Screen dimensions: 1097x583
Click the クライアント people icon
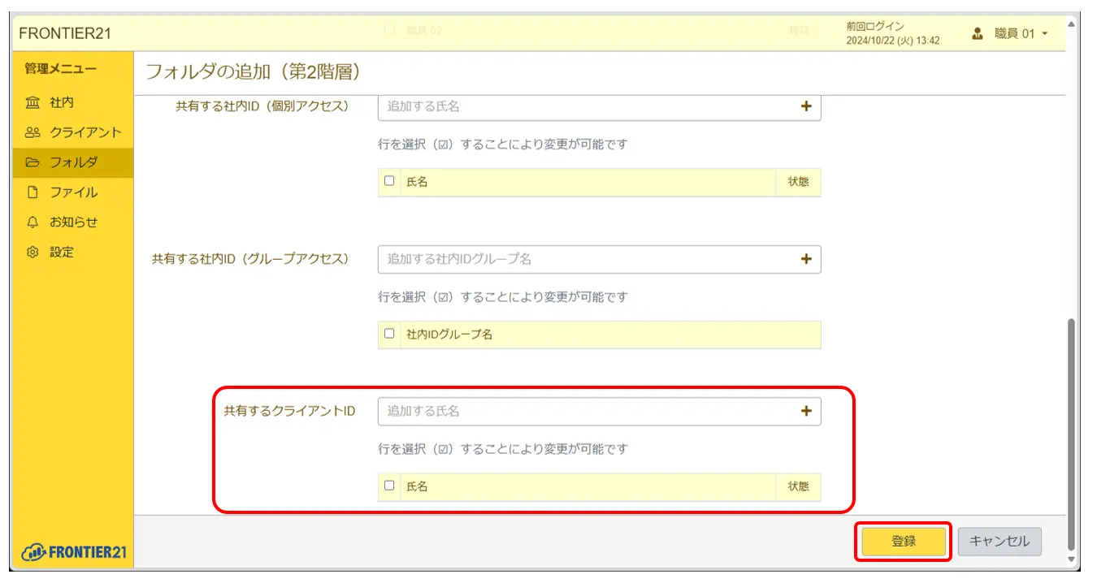(x=33, y=132)
